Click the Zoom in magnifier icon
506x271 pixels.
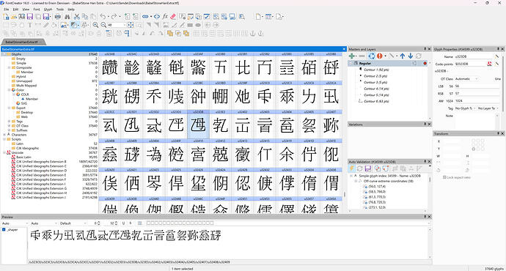(95, 25)
